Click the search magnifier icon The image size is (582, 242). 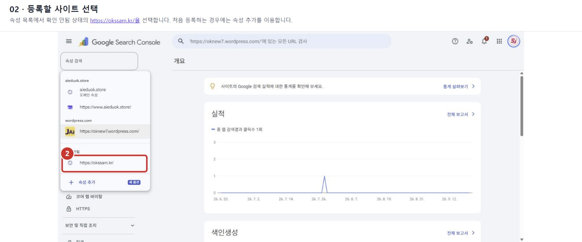coord(181,41)
